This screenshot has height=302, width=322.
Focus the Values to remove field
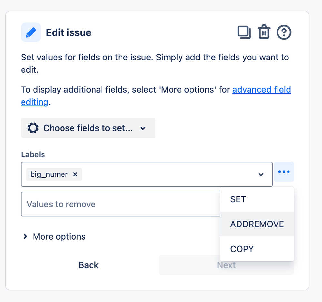pos(121,204)
